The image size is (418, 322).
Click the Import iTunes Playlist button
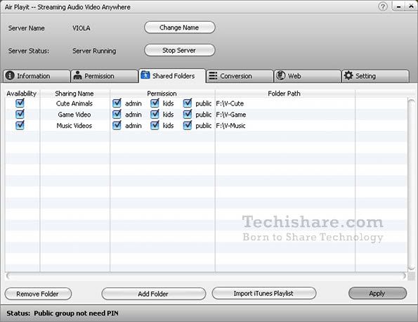pos(264,293)
